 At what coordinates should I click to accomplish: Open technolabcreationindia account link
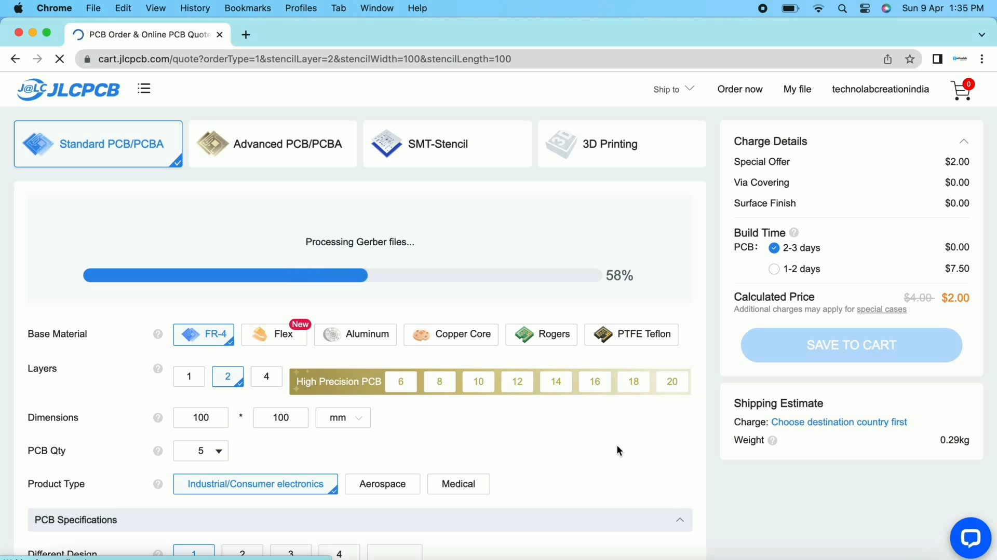coord(880,89)
